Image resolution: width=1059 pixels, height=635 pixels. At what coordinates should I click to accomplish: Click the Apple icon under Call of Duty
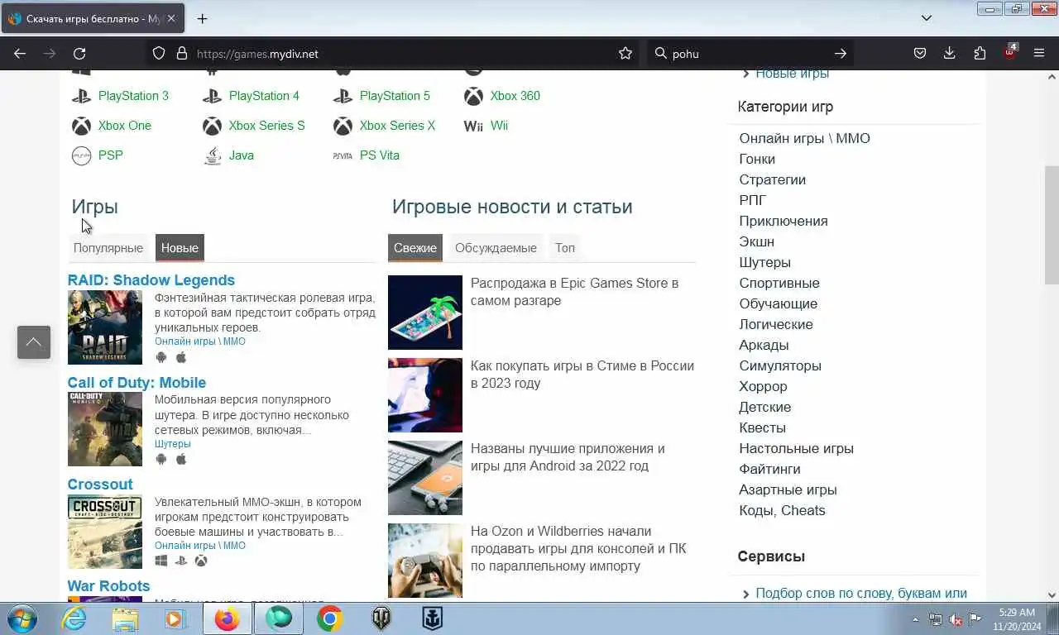(181, 459)
